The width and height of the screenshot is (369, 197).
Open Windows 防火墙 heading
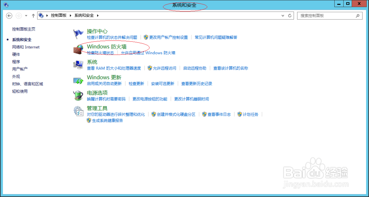(x=107, y=46)
